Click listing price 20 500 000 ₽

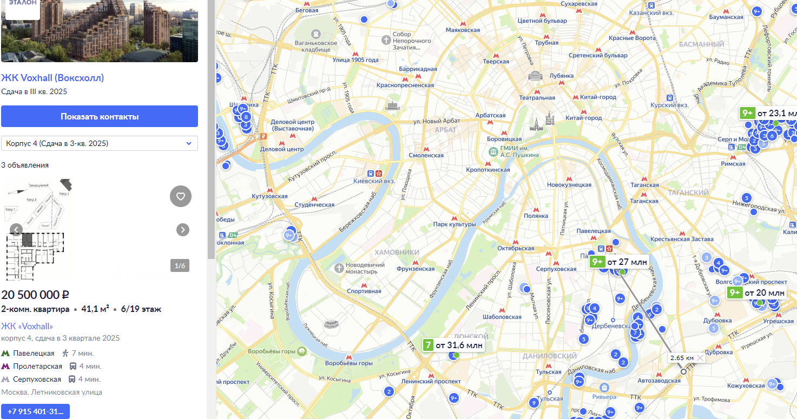35,295
